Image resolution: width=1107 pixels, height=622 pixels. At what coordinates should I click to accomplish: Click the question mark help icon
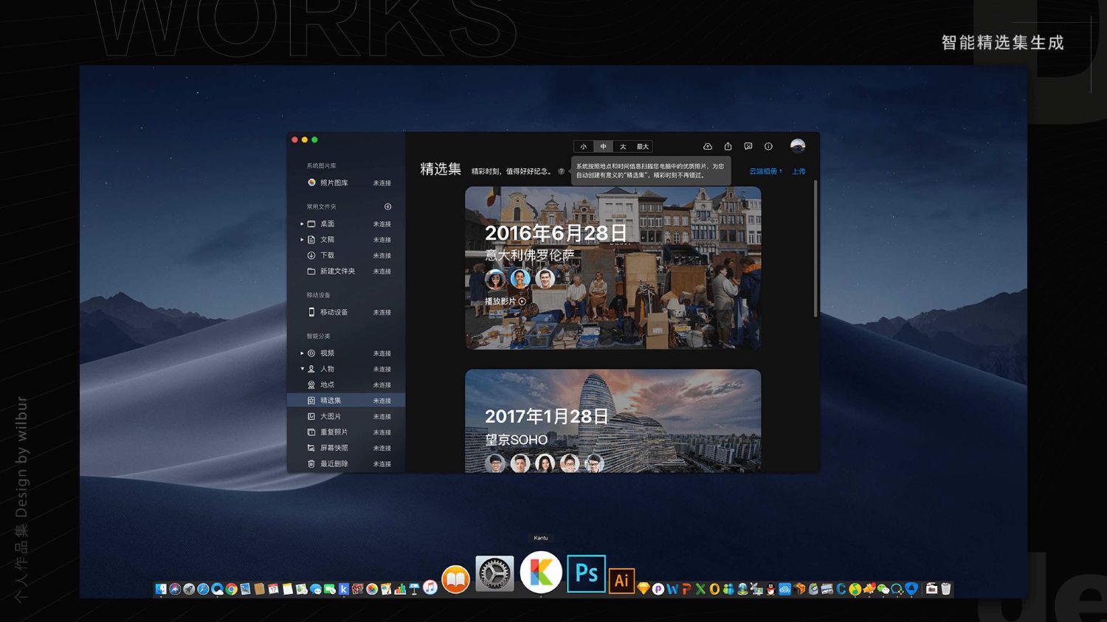(x=561, y=171)
